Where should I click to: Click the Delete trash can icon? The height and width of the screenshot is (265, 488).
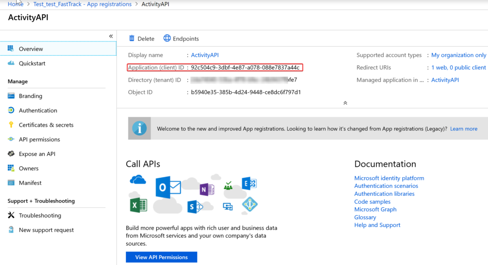(132, 38)
